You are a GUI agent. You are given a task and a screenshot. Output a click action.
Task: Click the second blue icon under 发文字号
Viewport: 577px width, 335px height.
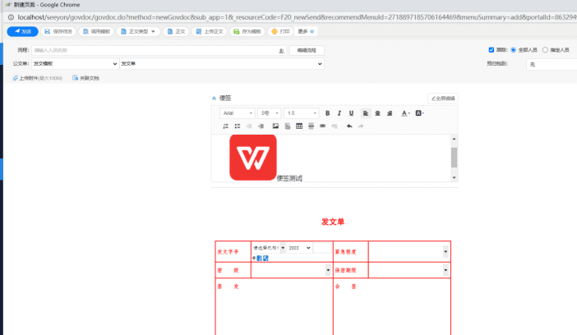[265, 258]
